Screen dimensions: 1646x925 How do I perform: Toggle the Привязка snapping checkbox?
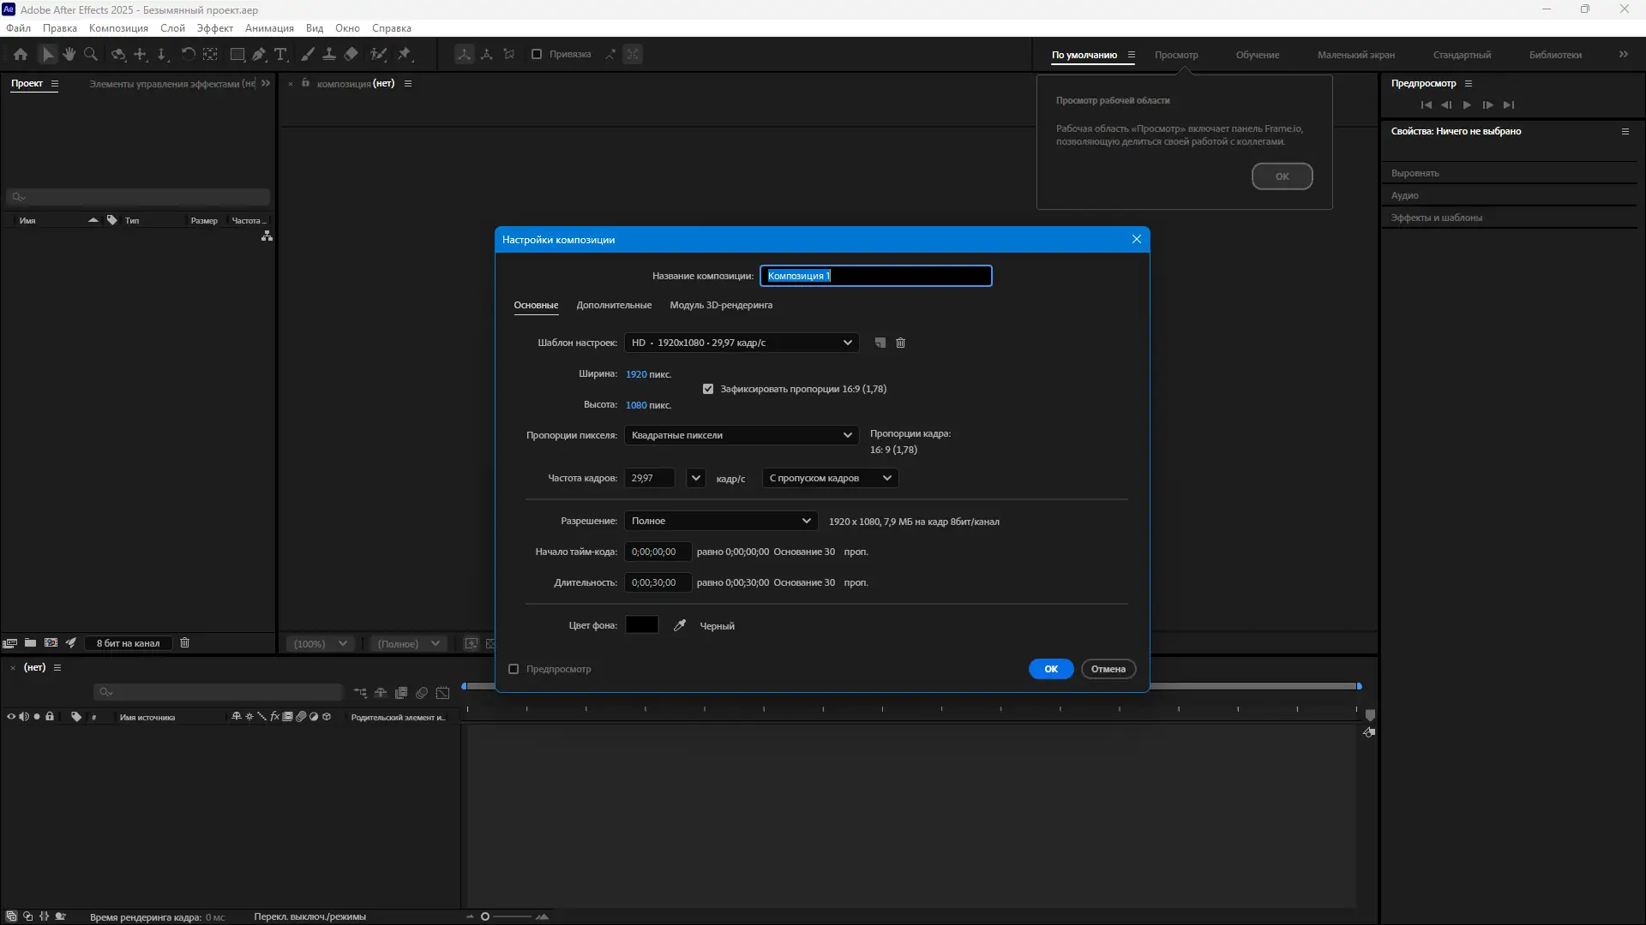point(537,54)
